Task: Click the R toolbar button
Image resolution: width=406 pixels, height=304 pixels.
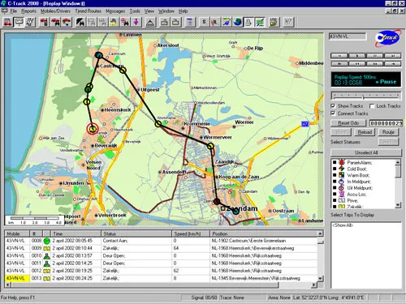Action: (215, 22)
